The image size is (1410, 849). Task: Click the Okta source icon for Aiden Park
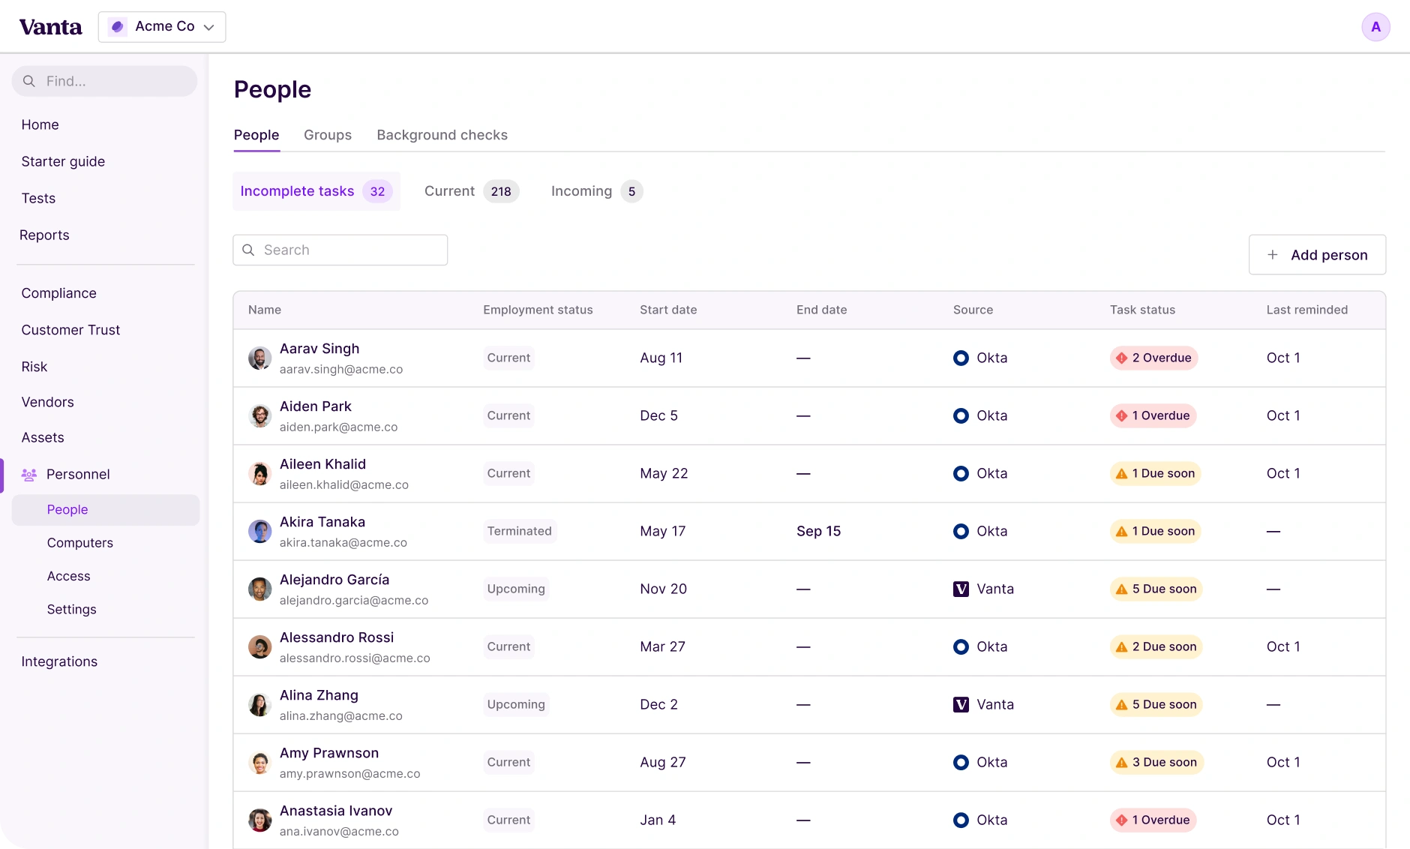[961, 416]
